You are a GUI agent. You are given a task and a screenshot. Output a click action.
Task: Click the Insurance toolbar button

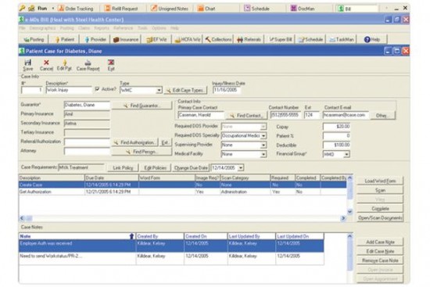point(126,40)
